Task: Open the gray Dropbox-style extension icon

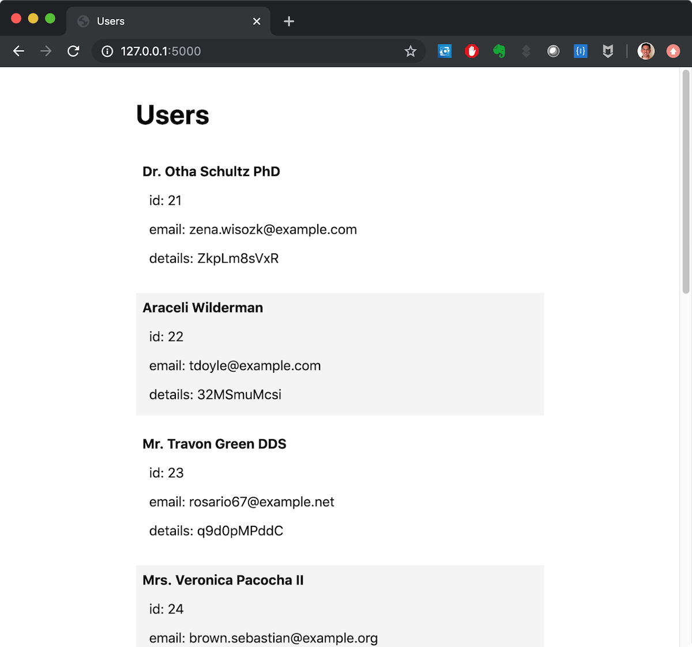Action: 526,51
